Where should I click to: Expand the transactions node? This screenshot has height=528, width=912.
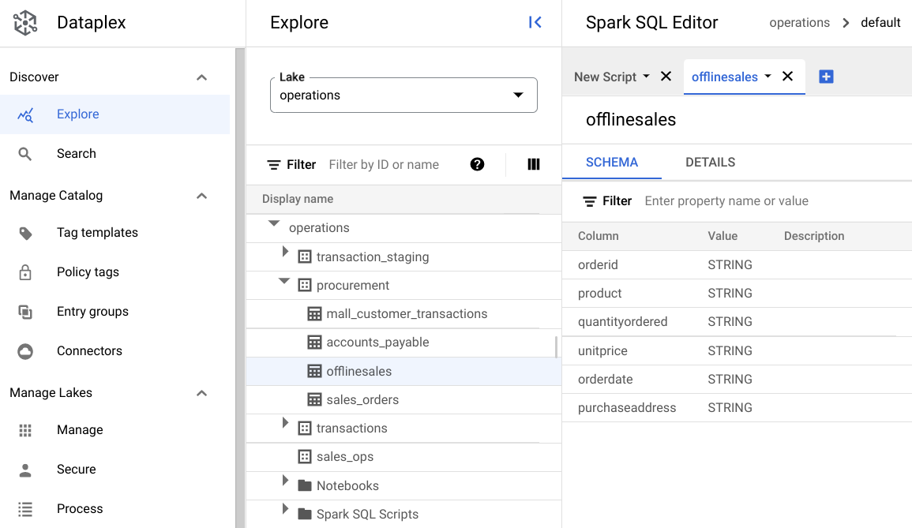coord(285,423)
